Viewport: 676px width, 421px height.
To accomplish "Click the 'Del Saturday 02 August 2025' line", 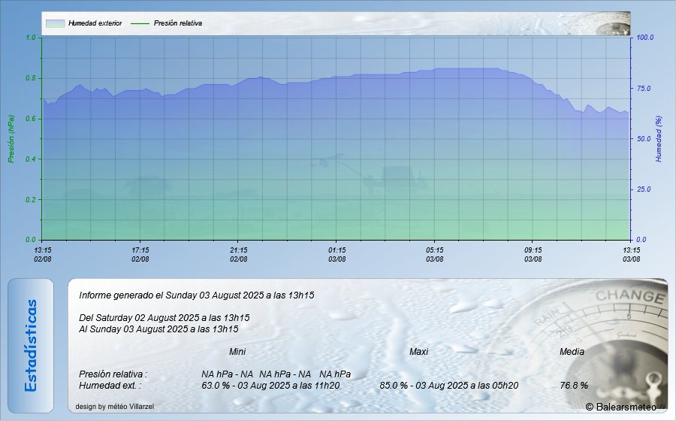I will click(x=164, y=318).
